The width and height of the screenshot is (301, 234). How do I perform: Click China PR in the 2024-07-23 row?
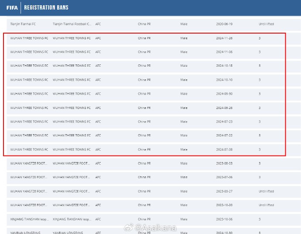point(144,122)
